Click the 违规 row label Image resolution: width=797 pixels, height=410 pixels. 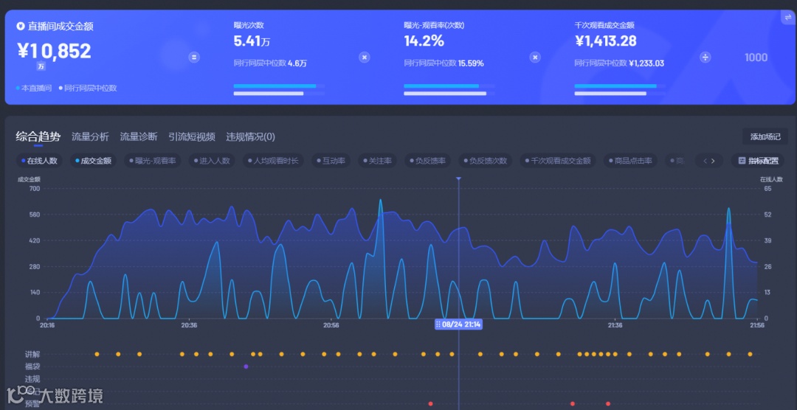point(32,379)
